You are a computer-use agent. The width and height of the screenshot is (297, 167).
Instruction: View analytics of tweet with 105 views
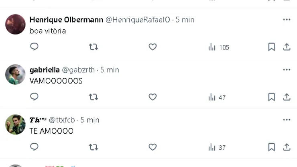pyautogui.click(x=218, y=47)
